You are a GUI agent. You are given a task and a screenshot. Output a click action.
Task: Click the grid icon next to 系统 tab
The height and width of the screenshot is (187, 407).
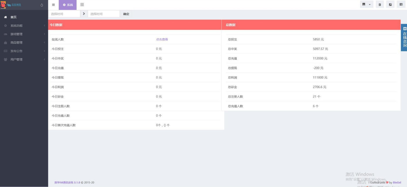coord(82,5)
